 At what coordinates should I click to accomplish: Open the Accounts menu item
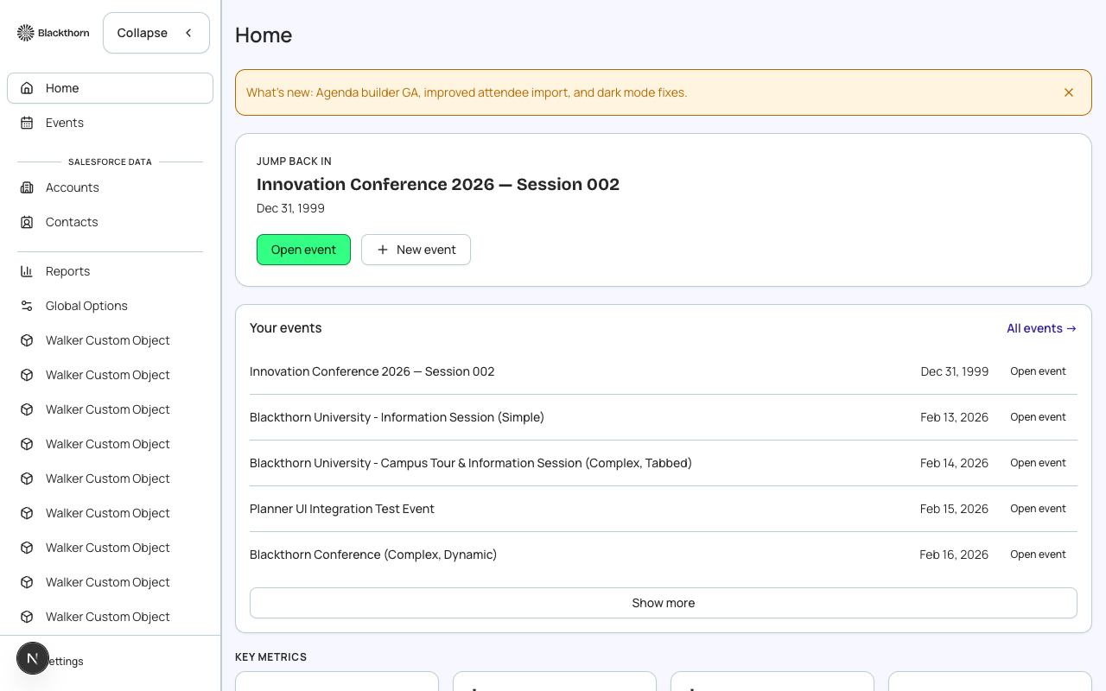[110, 187]
